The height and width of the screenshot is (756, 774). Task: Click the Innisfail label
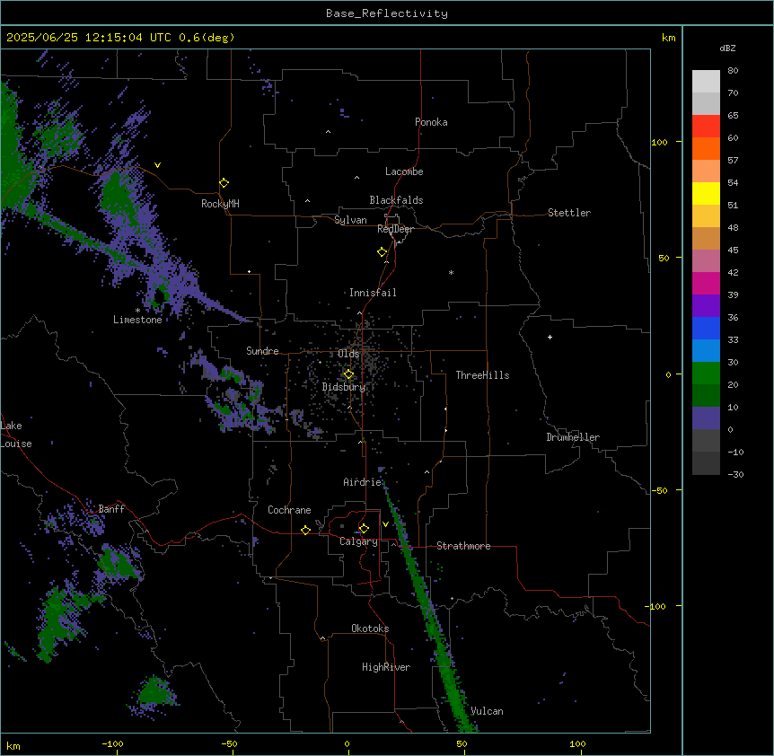click(373, 293)
